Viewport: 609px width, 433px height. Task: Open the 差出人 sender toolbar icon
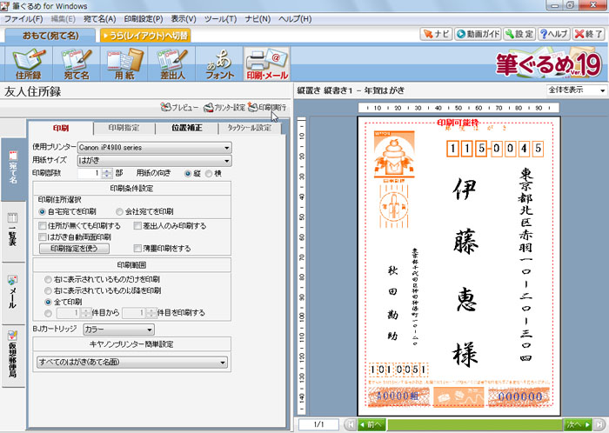tap(172, 64)
